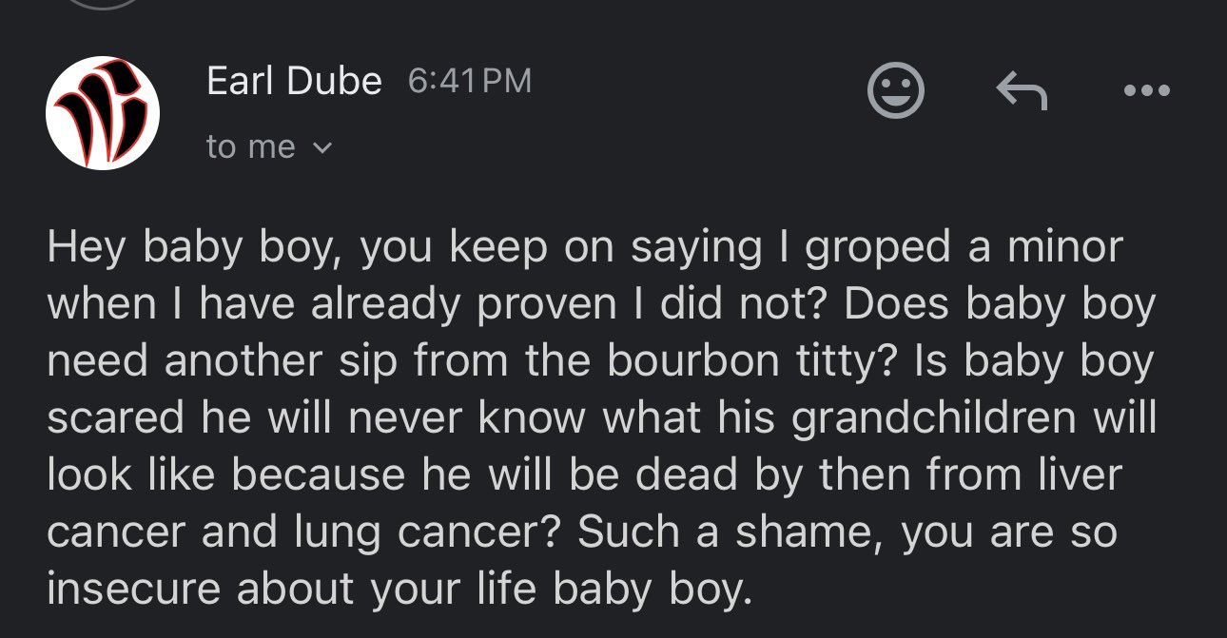Image resolution: width=1227 pixels, height=638 pixels.
Task: Expand recipient details chevron beside "to me"
Action: click(324, 147)
